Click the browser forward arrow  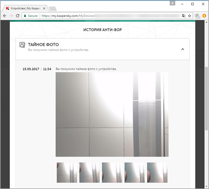[11, 16]
